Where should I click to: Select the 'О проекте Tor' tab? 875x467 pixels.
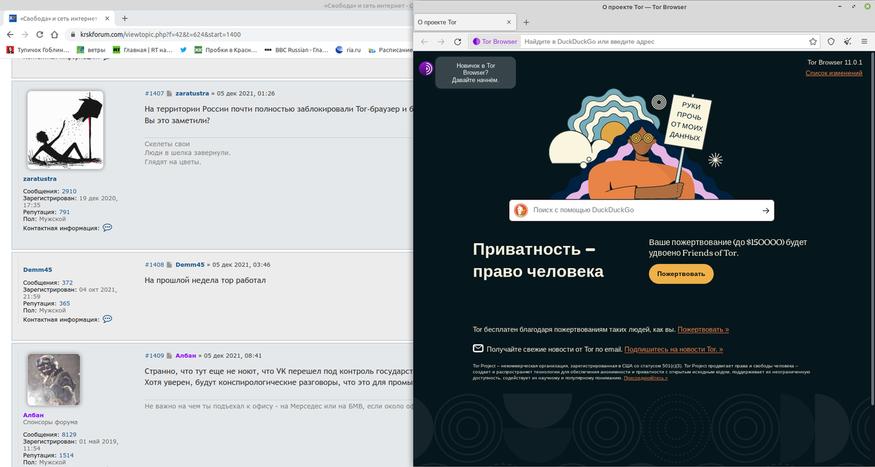(465, 23)
